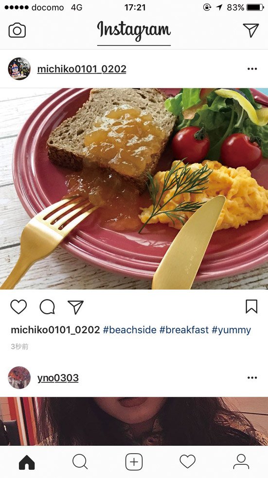Screen dimensions: 268x478
Task: Tap the breakfast plate photo
Action: pyautogui.click(x=134, y=189)
